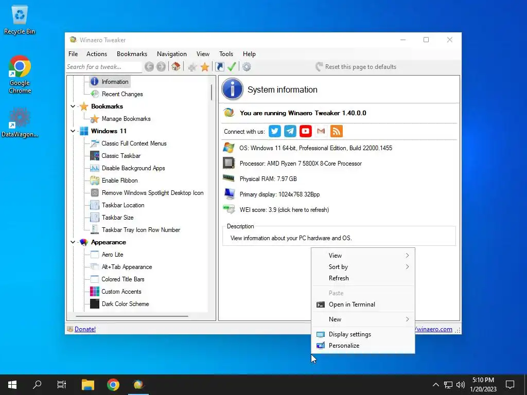The image size is (527, 395).
Task: Click the Back navigation arrow in toolbar
Action: (x=149, y=67)
